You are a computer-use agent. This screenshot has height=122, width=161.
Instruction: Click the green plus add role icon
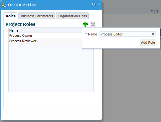coord(85,24)
